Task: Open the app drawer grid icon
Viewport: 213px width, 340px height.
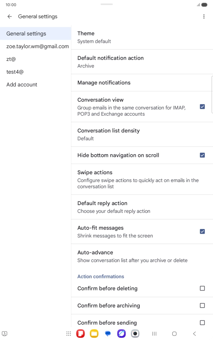Action: point(69,333)
